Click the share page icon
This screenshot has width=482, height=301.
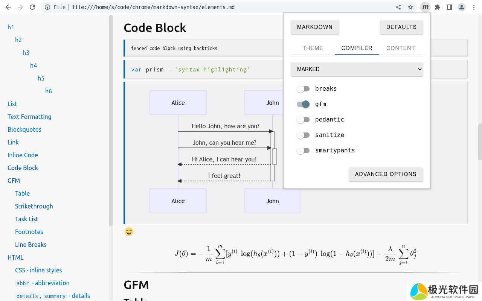[398, 7]
